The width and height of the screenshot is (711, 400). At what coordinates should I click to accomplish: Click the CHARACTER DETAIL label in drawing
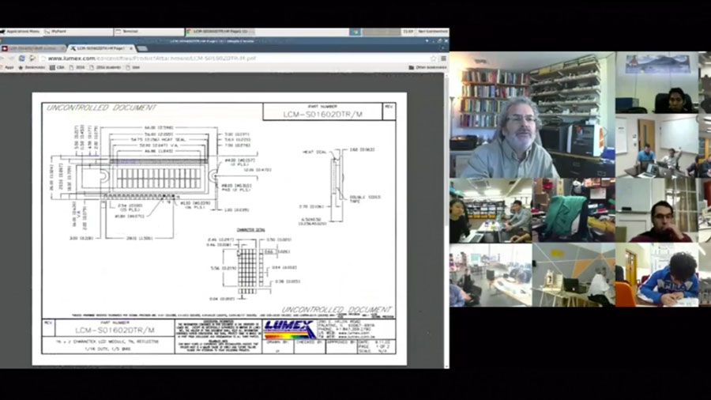(x=250, y=230)
